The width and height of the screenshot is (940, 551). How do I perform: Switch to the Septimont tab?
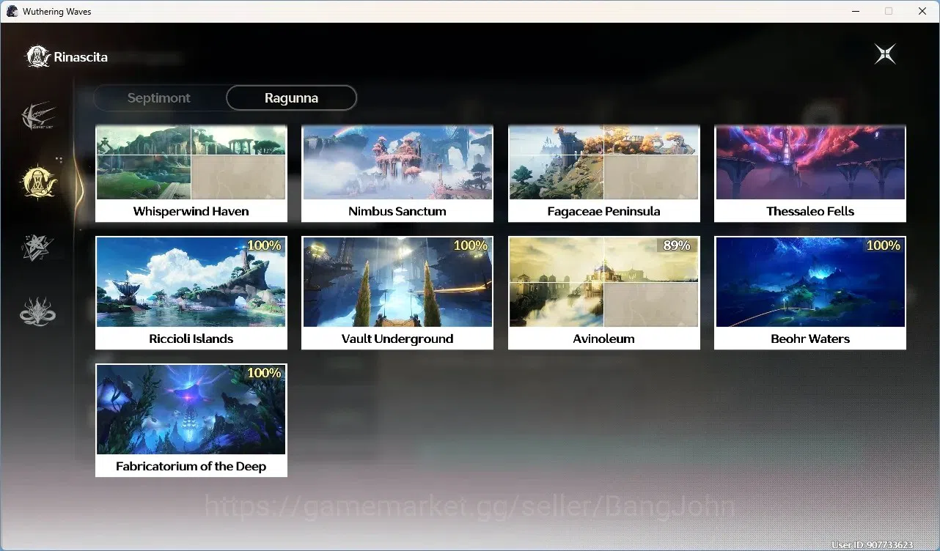pyautogui.click(x=159, y=97)
